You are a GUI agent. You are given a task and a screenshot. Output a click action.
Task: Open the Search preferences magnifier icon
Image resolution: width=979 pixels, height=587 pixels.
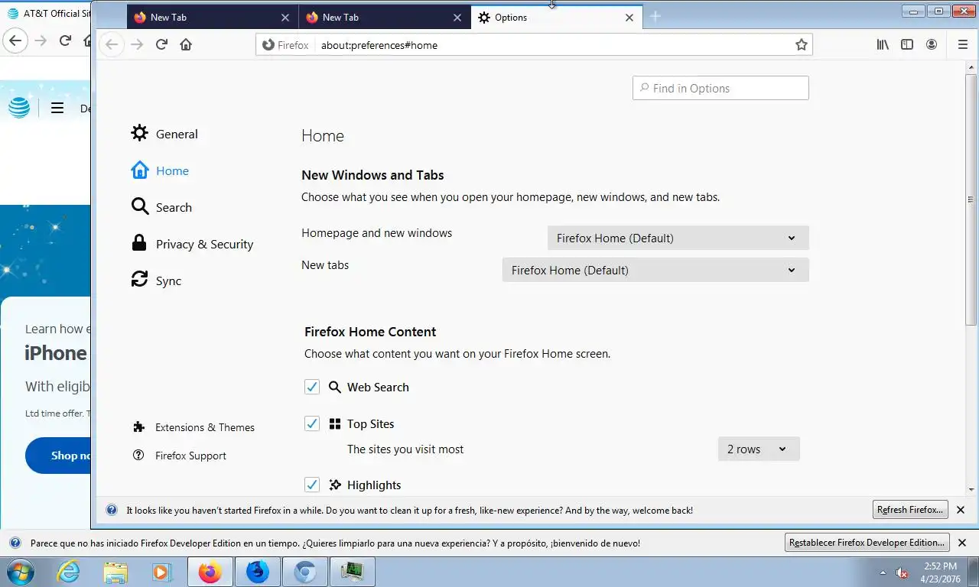click(x=139, y=207)
